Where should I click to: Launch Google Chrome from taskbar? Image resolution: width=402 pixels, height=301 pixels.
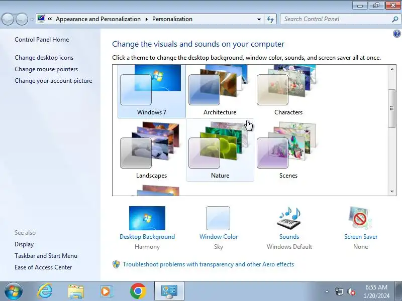pyautogui.click(x=138, y=291)
